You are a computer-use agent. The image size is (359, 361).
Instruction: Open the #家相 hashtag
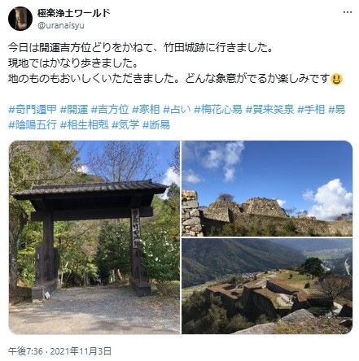pos(146,110)
